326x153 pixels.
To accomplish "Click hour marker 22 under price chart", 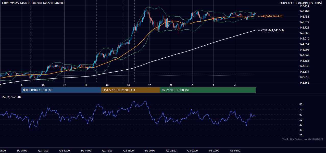I will pyautogui.click(x=171, y=85).
